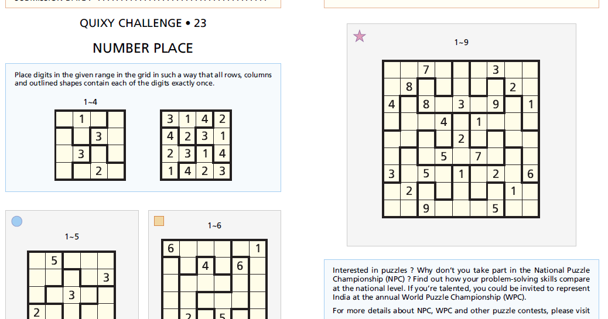Click the cell containing 5 in the 1~5 puzzle's top row
The height and width of the screenshot is (319, 608).
pos(54,260)
